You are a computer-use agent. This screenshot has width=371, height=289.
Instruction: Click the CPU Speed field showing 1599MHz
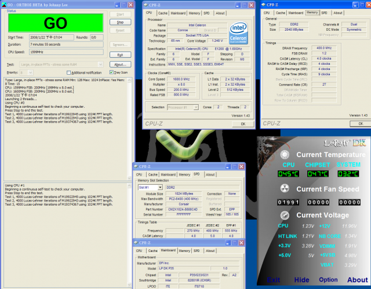(x=66, y=52)
